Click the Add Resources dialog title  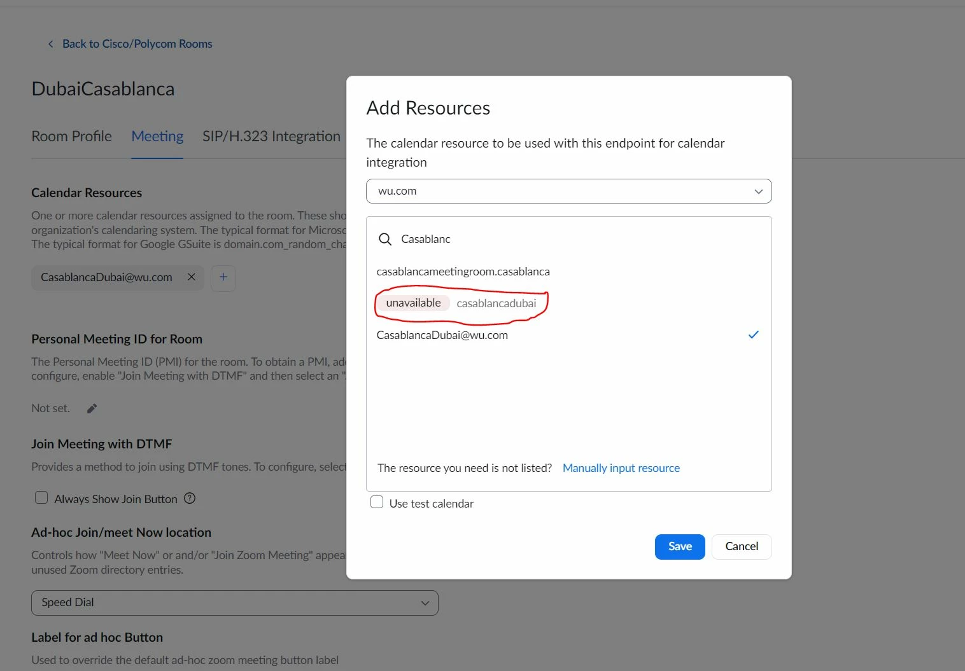pos(428,108)
